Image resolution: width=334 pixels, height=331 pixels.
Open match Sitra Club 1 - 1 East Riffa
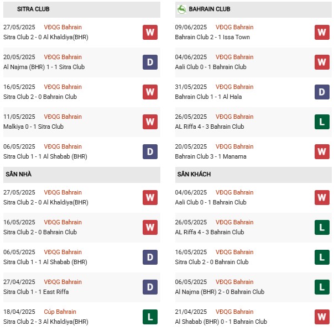[36, 292]
